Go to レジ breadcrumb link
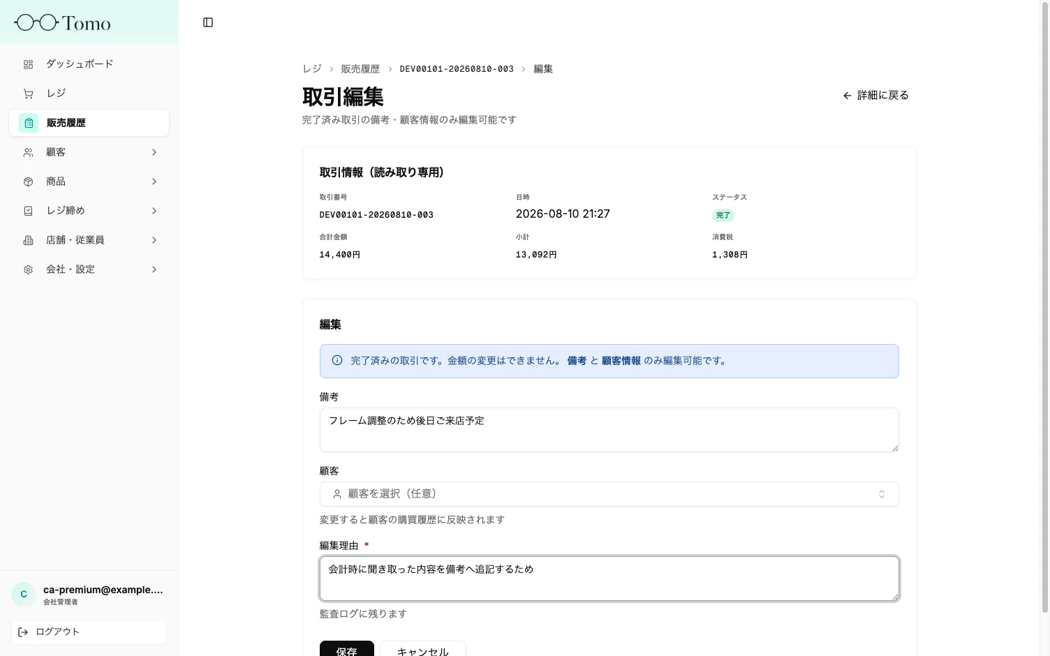1050x656 pixels. [x=312, y=69]
